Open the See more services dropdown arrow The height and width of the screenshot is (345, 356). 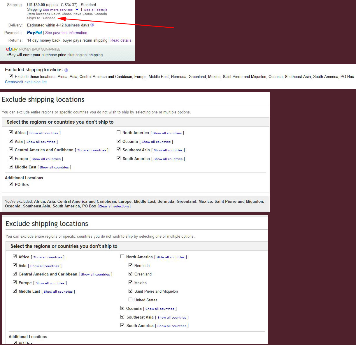77,10
